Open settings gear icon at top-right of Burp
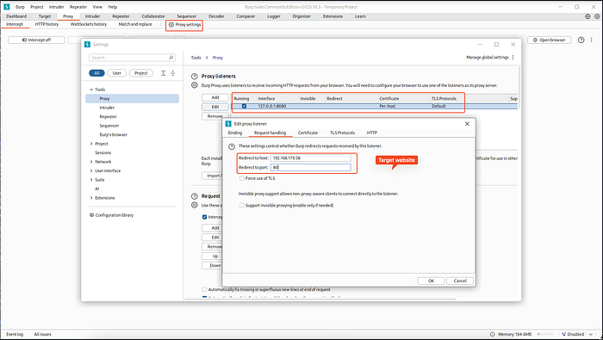The image size is (603, 340). 597,16
